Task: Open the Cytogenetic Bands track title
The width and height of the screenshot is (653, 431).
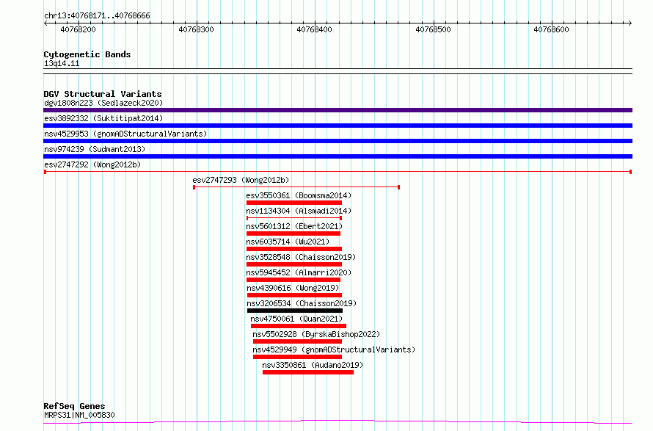Action: coord(87,54)
